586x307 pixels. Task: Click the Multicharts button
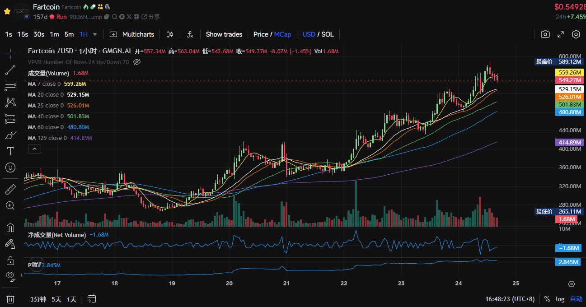[x=132, y=34]
